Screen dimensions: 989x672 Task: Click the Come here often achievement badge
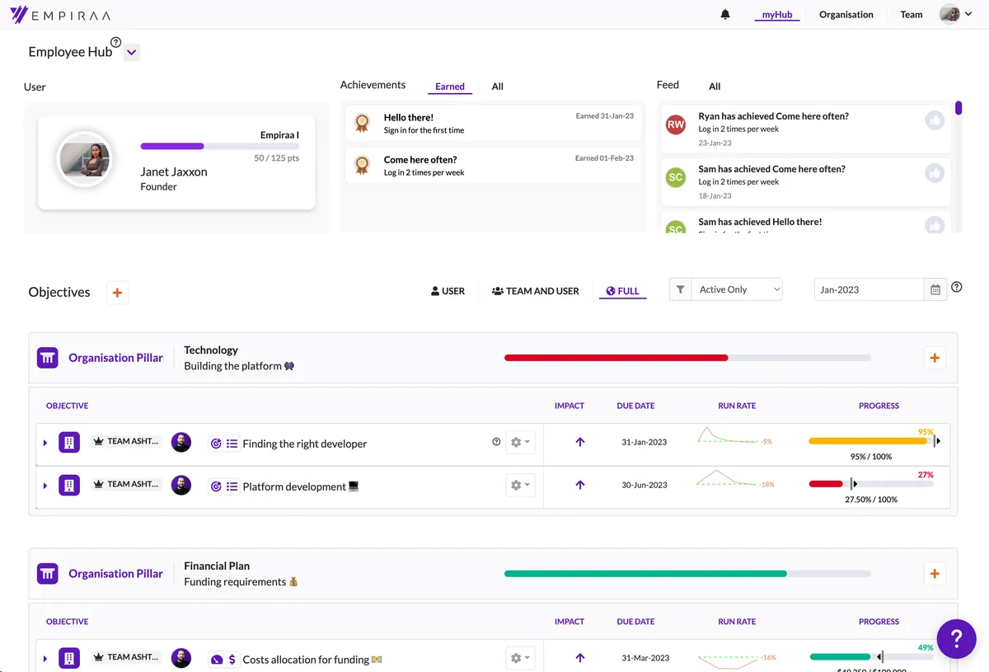(362, 165)
